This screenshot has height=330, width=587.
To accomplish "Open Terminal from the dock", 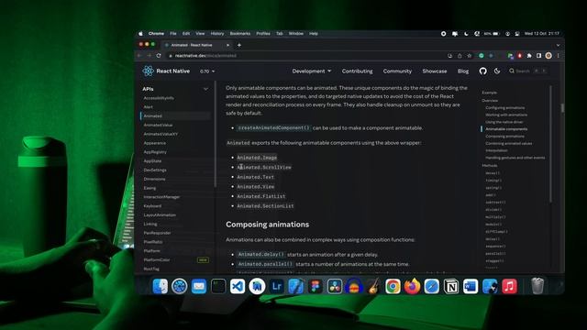I will [x=218, y=287].
